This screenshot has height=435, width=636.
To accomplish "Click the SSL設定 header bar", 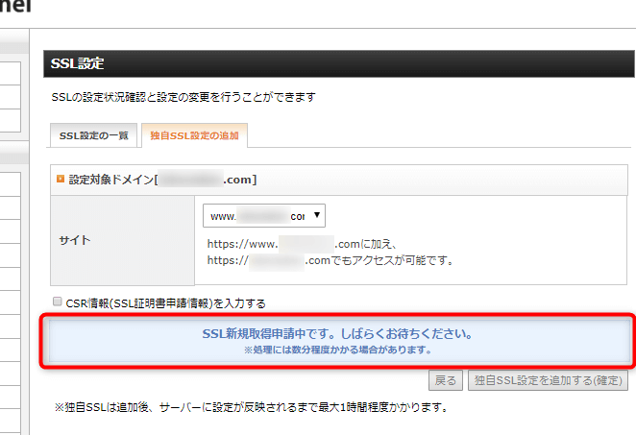I will click(335, 64).
